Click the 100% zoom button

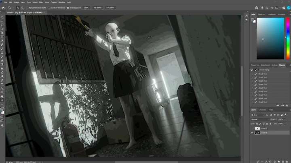pos(86,8)
